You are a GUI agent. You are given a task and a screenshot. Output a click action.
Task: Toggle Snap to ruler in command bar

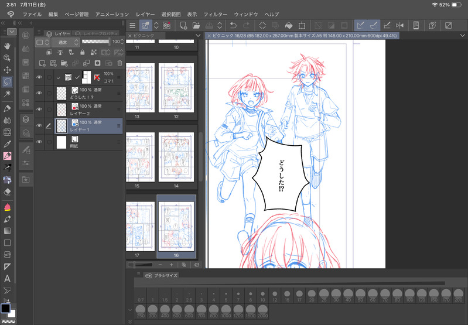pos(361,25)
